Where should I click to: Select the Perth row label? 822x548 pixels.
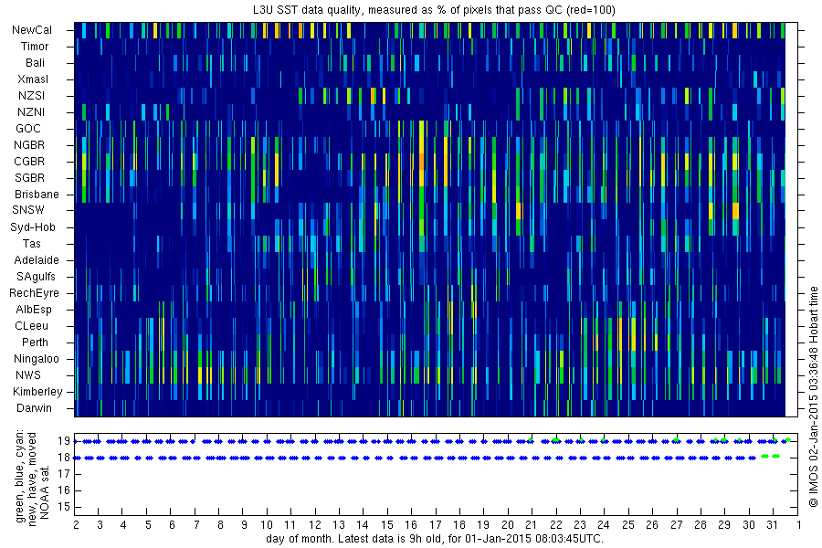[x=35, y=342]
